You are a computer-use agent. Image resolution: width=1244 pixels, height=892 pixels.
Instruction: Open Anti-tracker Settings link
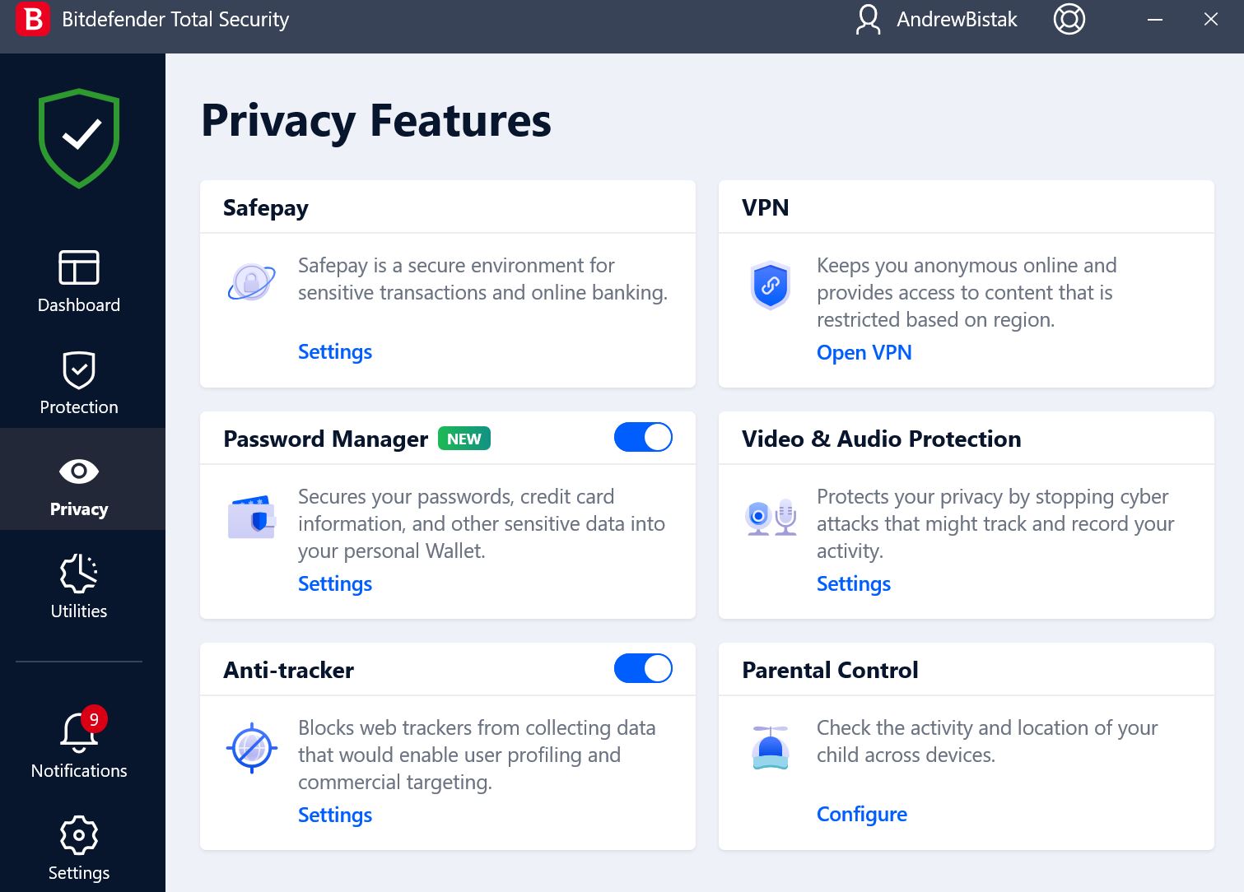click(x=335, y=815)
